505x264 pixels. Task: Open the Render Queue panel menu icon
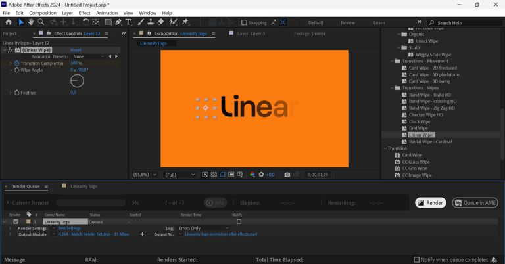(47, 187)
